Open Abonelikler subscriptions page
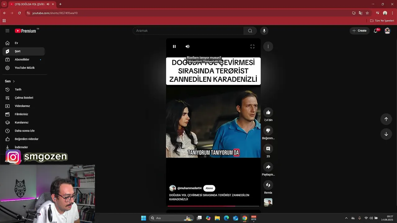This screenshot has width=397, height=223. (24, 59)
